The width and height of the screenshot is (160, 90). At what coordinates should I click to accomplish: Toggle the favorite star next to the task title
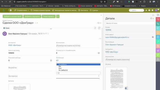tap(35, 23)
